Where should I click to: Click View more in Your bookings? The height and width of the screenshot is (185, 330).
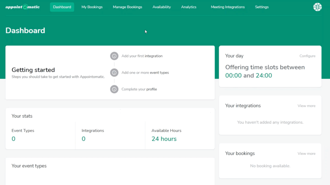306,154
